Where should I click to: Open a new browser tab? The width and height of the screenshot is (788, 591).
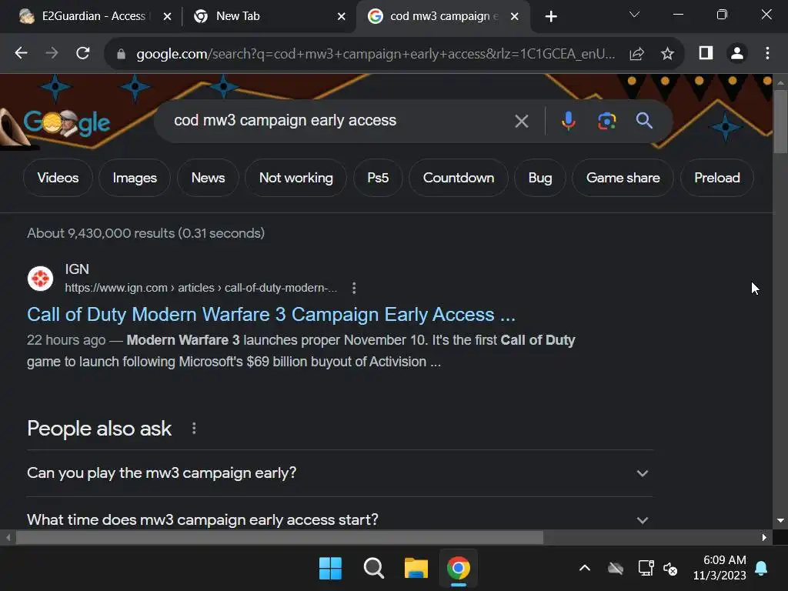tap(551, 17)
